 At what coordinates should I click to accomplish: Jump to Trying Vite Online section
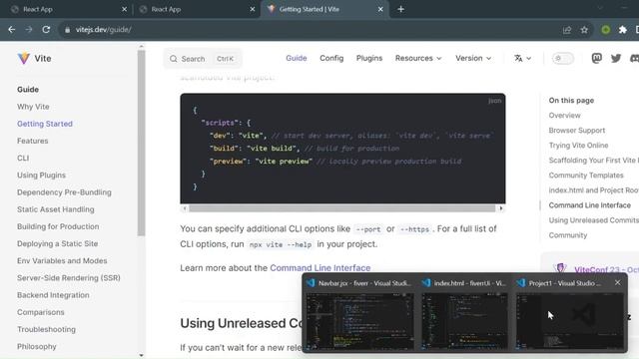(x=578, y=146)
